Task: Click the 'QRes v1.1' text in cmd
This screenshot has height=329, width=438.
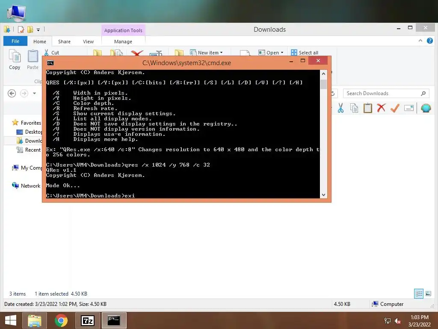Action: tap(61, 170)
